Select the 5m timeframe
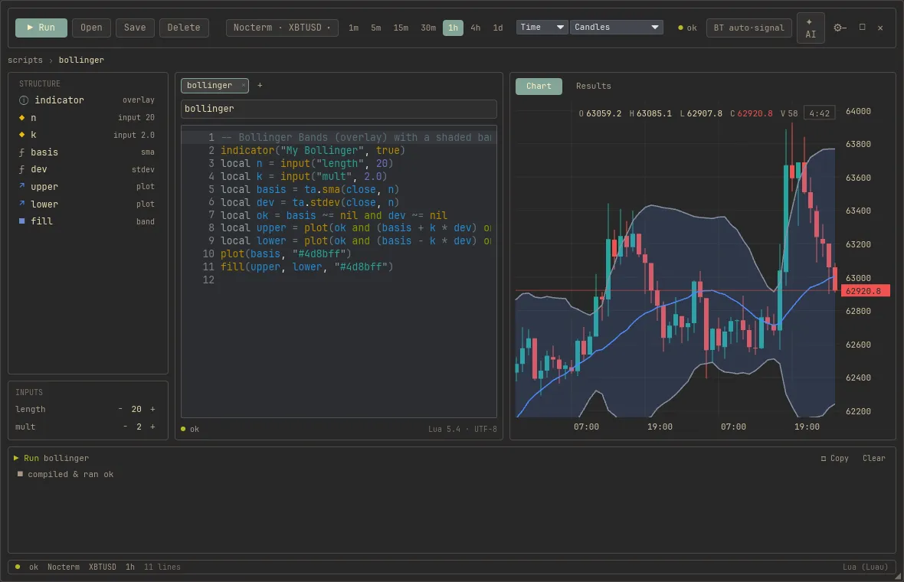The image size is (904, 582). (376, 28)
